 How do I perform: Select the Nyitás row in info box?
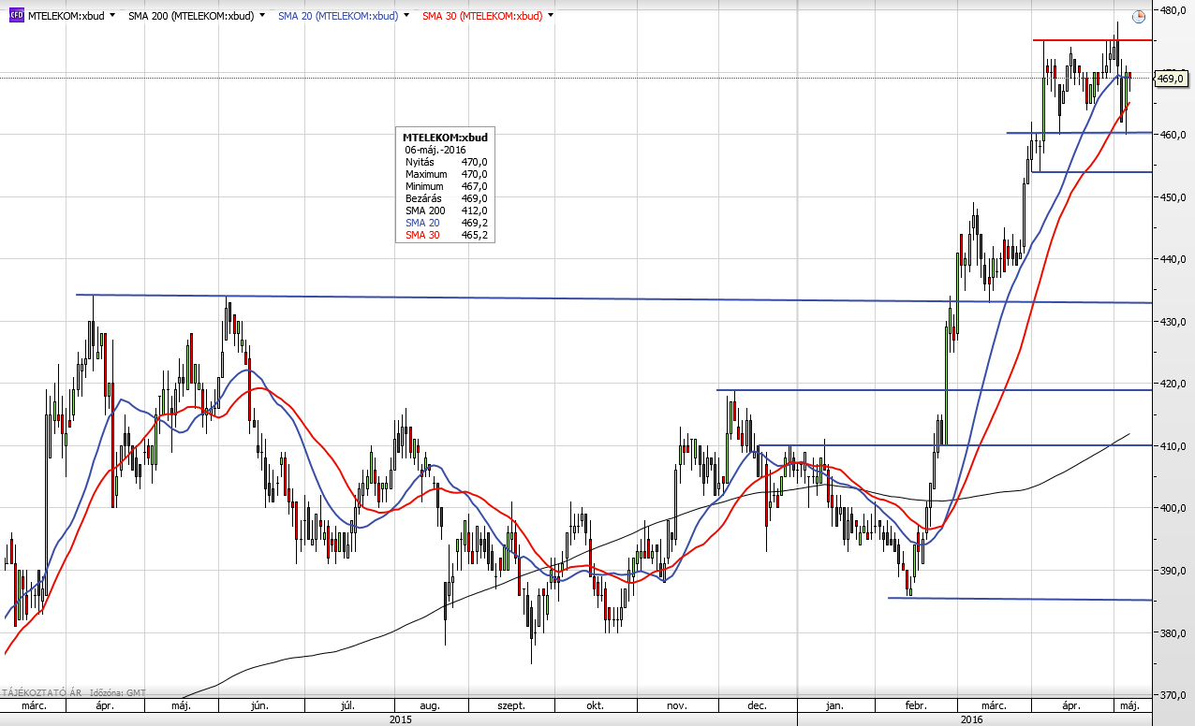pos(446,162)
